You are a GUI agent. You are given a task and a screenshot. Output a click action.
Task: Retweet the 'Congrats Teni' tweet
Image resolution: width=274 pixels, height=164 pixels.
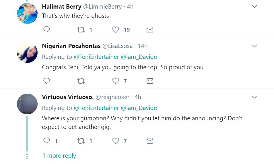coord(81,81)
